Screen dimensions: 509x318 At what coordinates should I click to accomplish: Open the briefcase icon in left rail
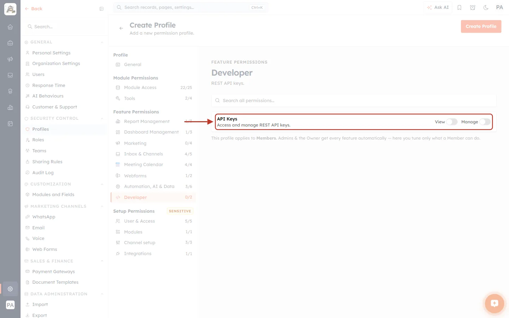pyautogui.click(x=10, y=43)
